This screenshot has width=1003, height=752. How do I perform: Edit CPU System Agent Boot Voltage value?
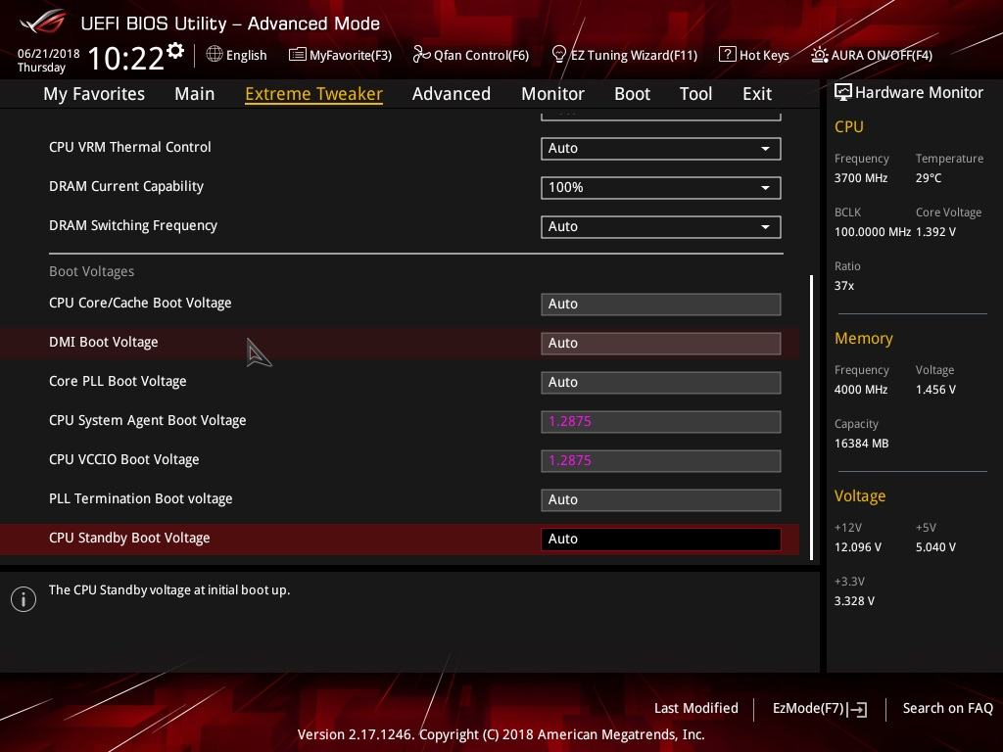[x=661, y=422]
